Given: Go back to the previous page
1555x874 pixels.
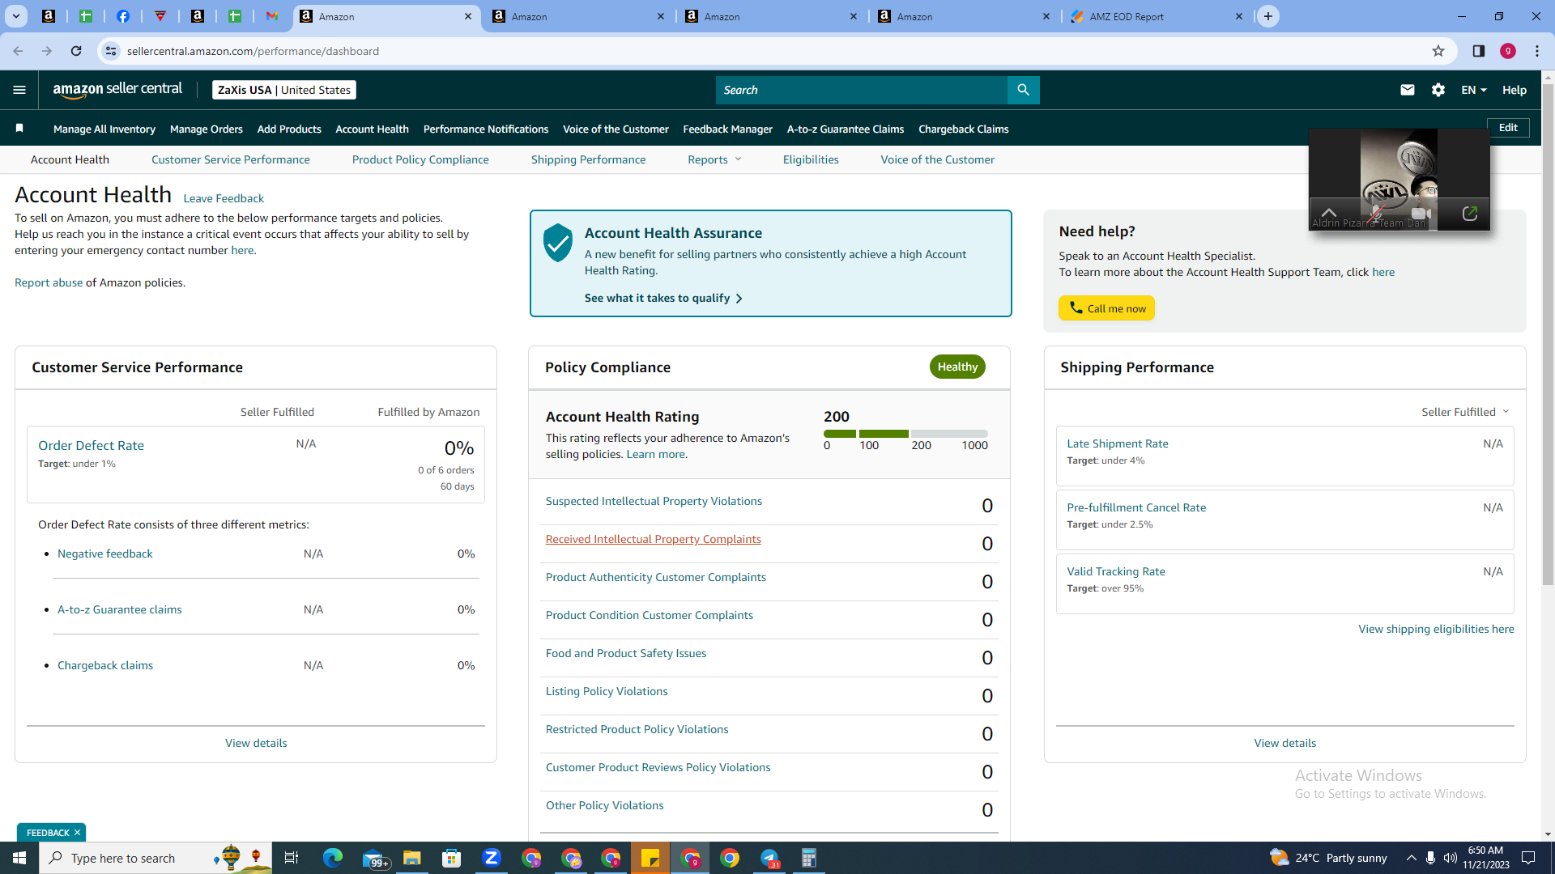Looking at the screenshot, I should coord(18,51).
